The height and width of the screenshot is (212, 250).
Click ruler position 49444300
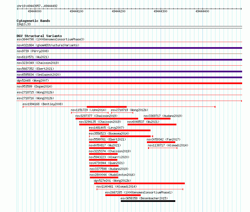[160, 11]
